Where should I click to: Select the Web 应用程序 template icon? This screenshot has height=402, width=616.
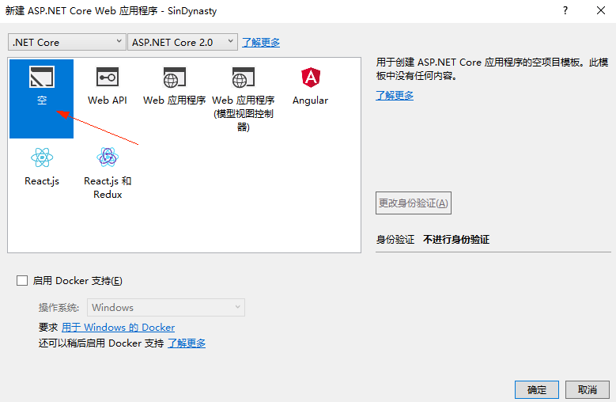(174, 78)
